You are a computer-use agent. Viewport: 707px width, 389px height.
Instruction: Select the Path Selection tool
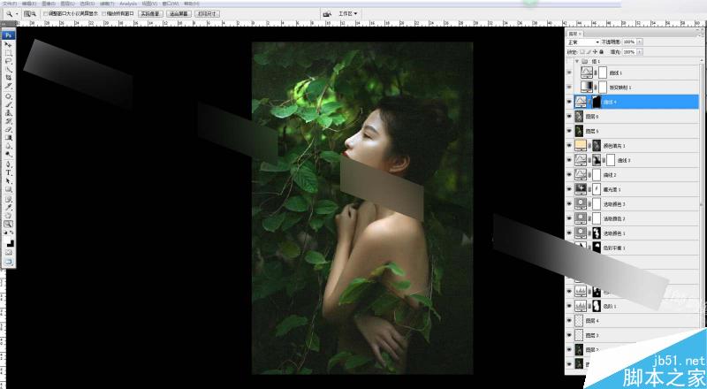[x=8, y=181]
